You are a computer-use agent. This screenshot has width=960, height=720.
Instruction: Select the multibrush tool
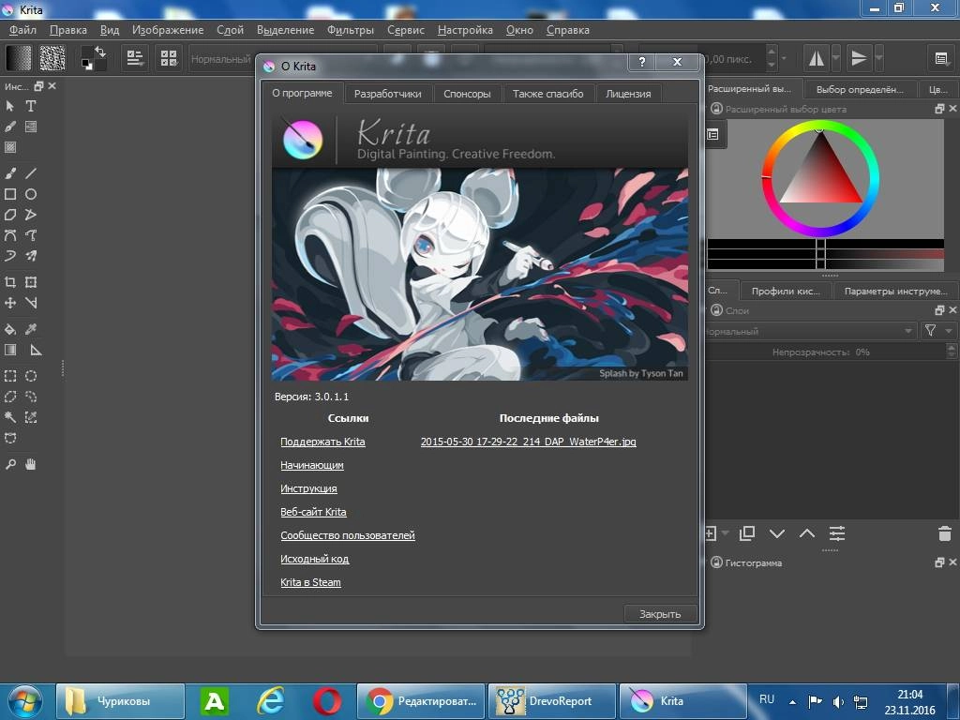tap(31, 256)
